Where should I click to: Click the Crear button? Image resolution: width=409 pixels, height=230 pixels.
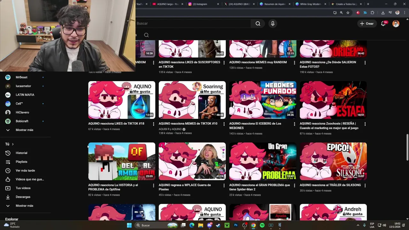pyautogui.click(x=367, y=24)
